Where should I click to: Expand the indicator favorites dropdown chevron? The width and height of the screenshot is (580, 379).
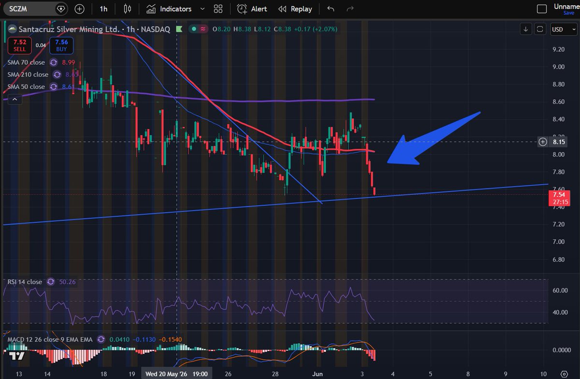pyautogui.click(x=202, y=9)
